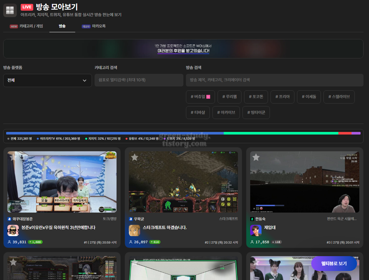Click the 유튜브 4% legend entry
Screen dimensions: 369x280
point(142,139)
